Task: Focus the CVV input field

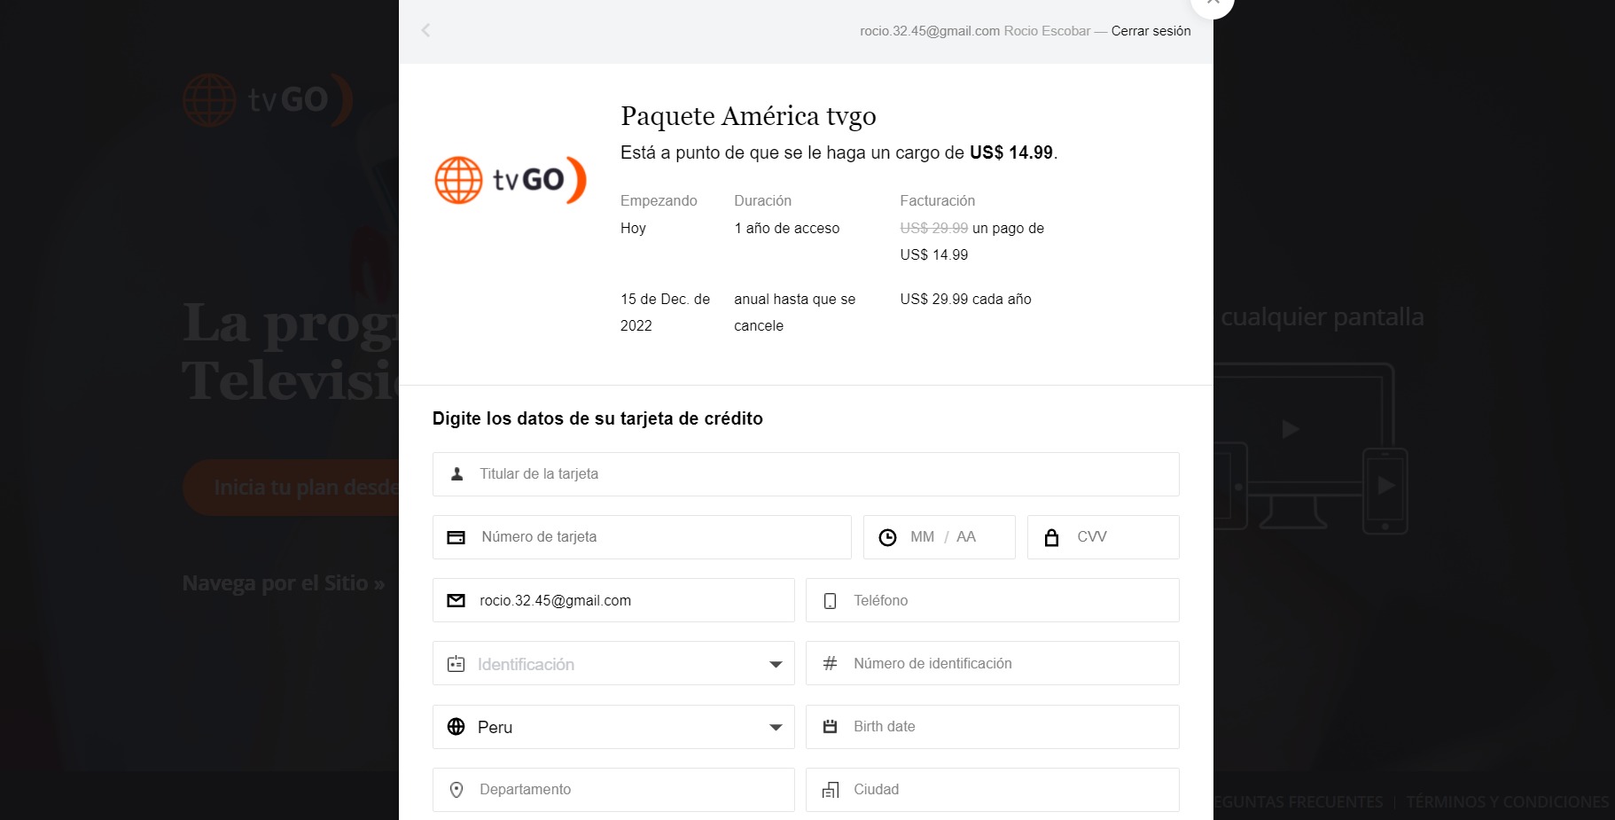Action: tap(1104, 537)
